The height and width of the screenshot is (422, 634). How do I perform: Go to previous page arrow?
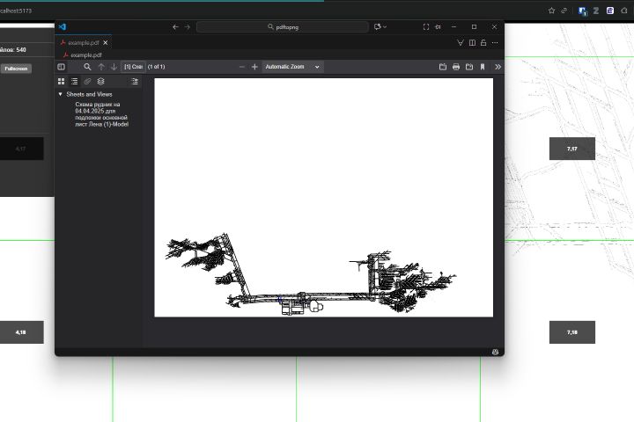(x=101, y=67)
